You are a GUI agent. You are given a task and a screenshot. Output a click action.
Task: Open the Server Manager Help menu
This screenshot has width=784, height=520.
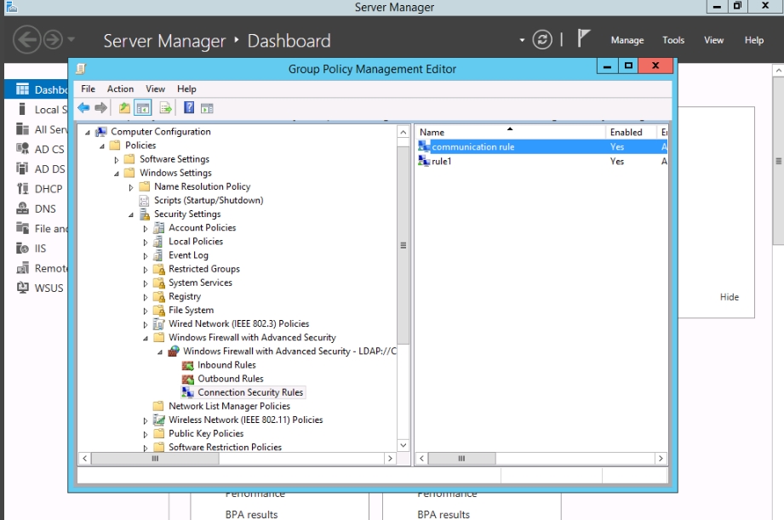pyautogui.click(x=753, y=40)
